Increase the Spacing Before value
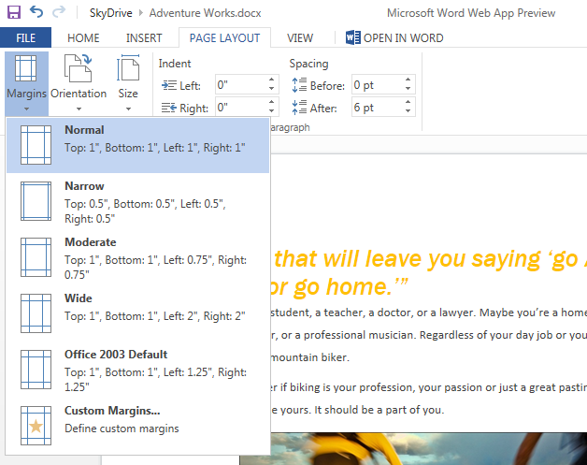 [408, 81]
